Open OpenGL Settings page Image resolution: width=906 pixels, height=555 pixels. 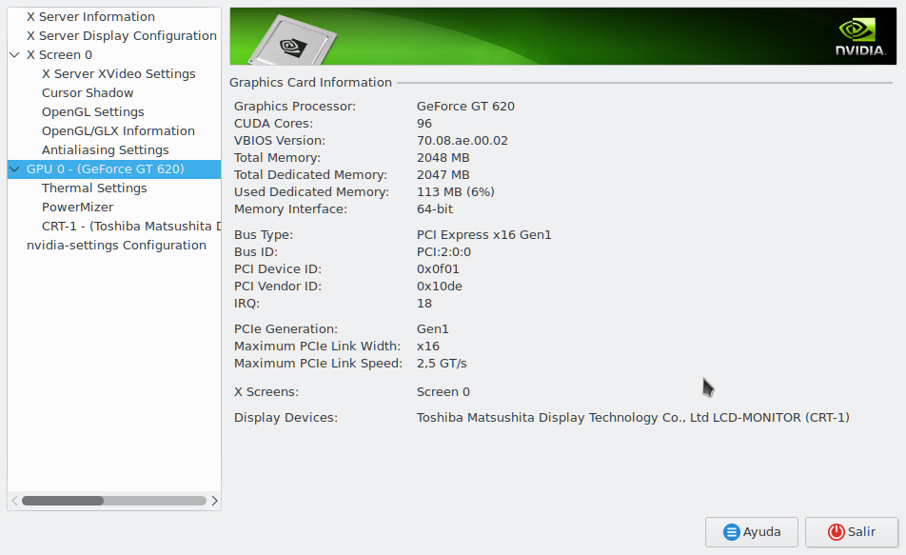click(x=92, y=112)
